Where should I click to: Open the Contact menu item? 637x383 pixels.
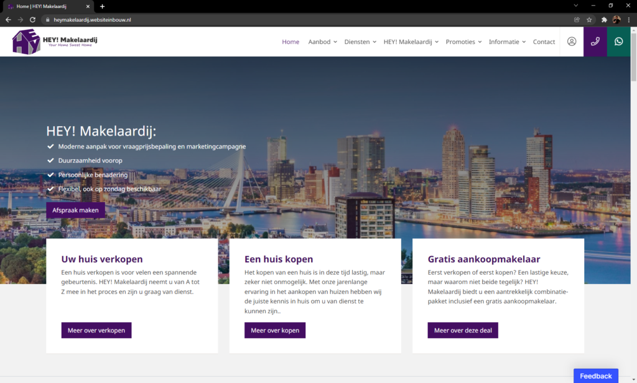(x=544, y=42)
